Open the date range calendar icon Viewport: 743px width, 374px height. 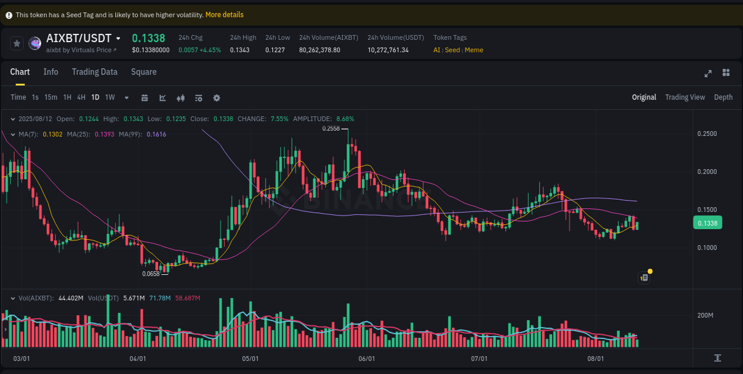point(144,97)
